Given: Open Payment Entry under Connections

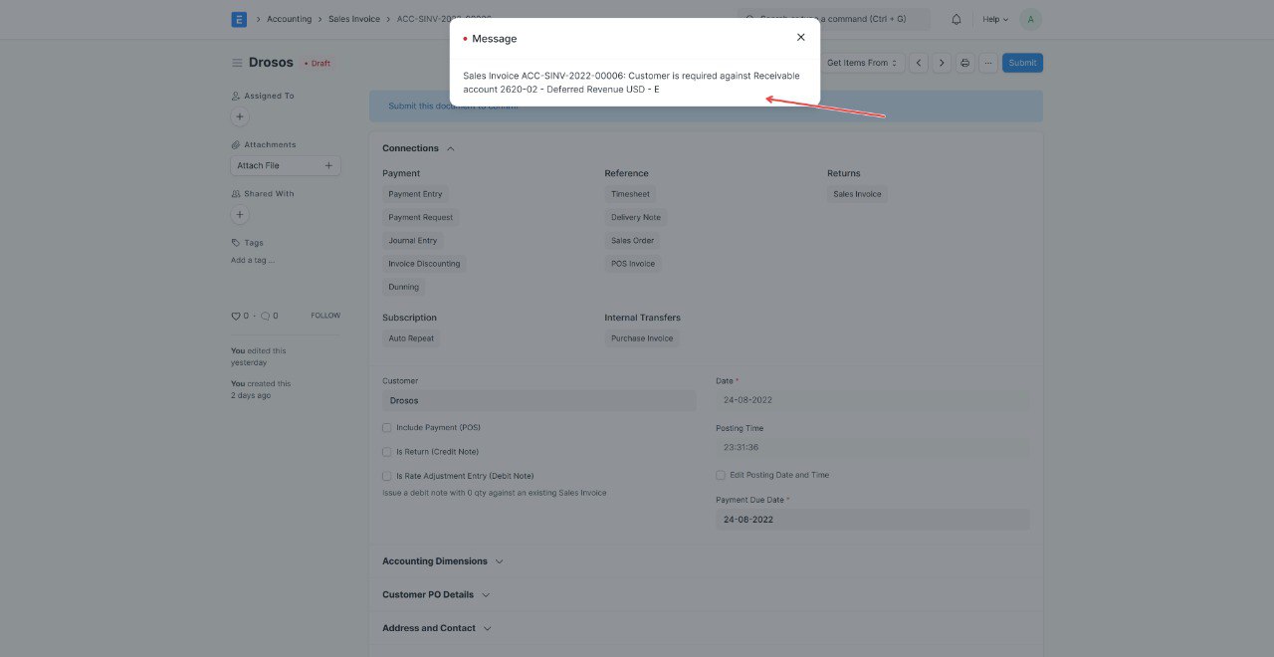Looking at the screenshot, I should 415,194.
